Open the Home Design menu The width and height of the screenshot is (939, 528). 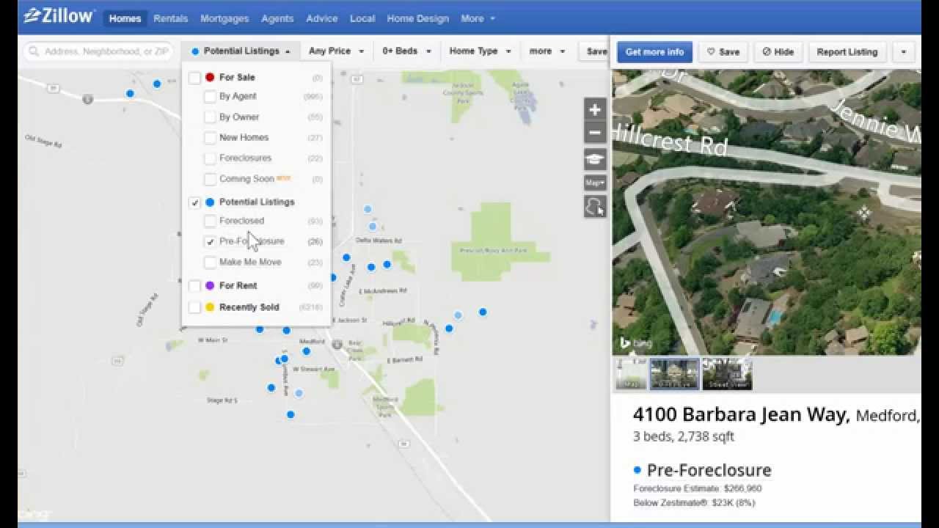[x=417, y=18]
